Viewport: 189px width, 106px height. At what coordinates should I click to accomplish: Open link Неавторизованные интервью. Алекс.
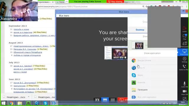pyautogui.click(x=31, y=46)
